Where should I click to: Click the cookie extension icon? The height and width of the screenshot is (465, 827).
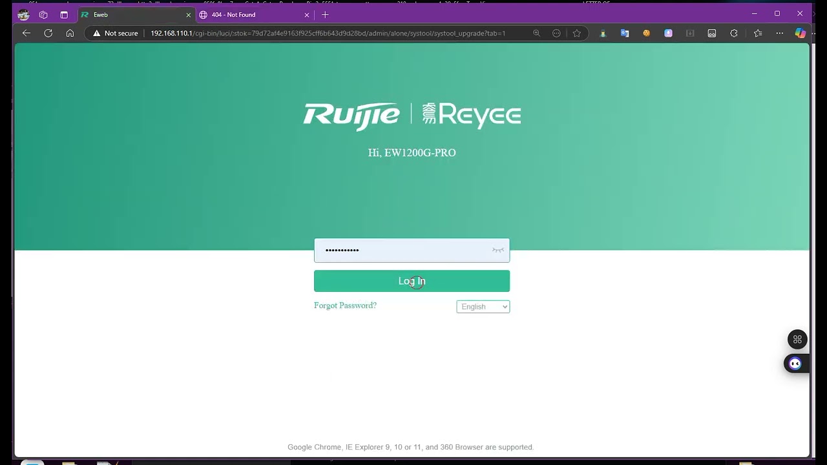pos(646,33)
